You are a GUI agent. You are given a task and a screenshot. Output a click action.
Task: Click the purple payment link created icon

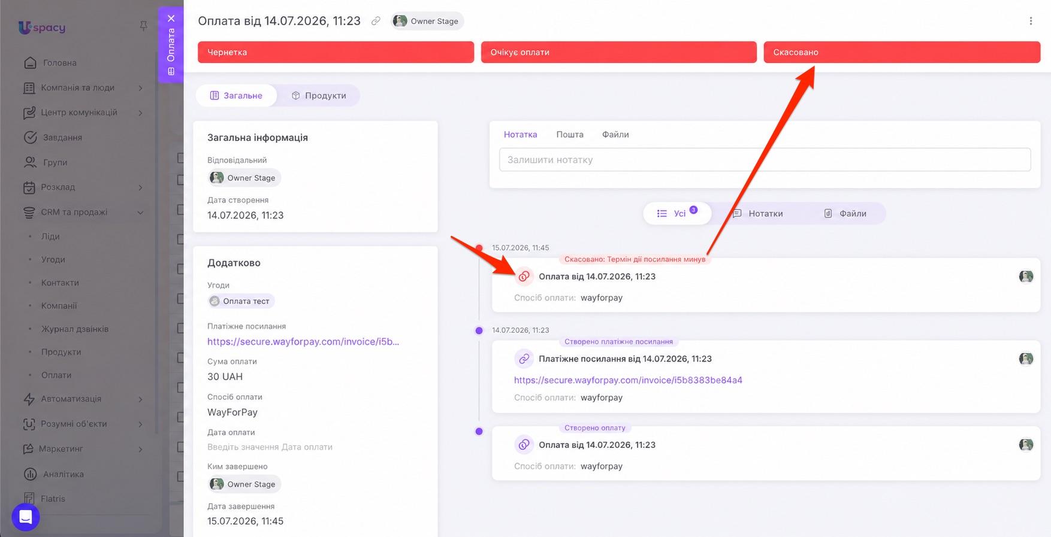click(524, 359)
